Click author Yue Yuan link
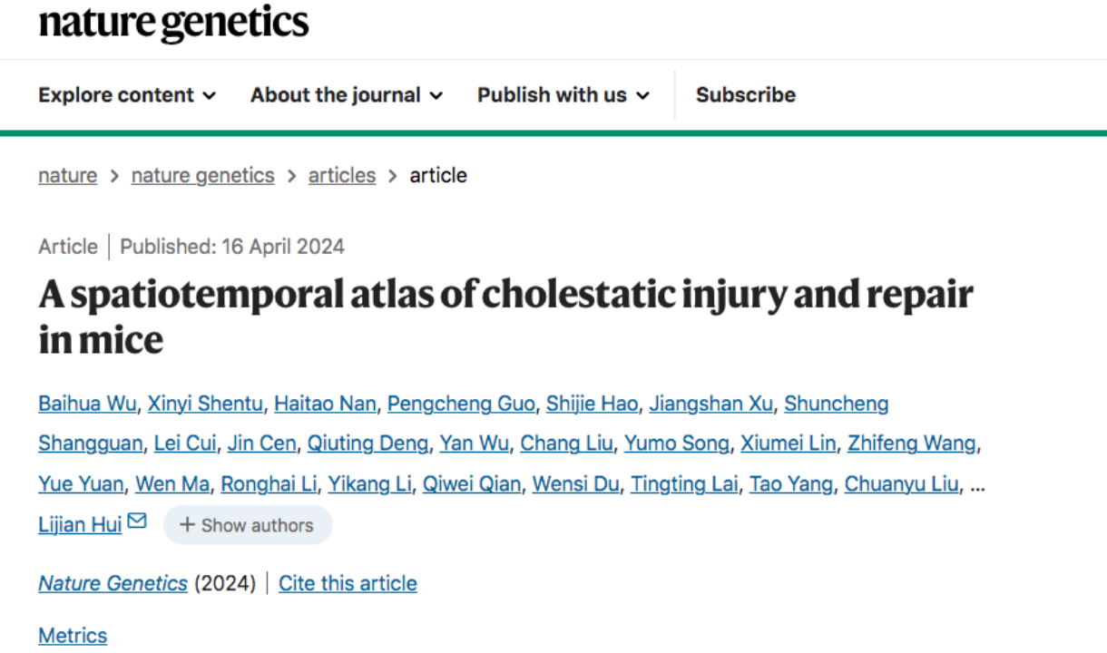The image size is (1107, 653). 81,484
